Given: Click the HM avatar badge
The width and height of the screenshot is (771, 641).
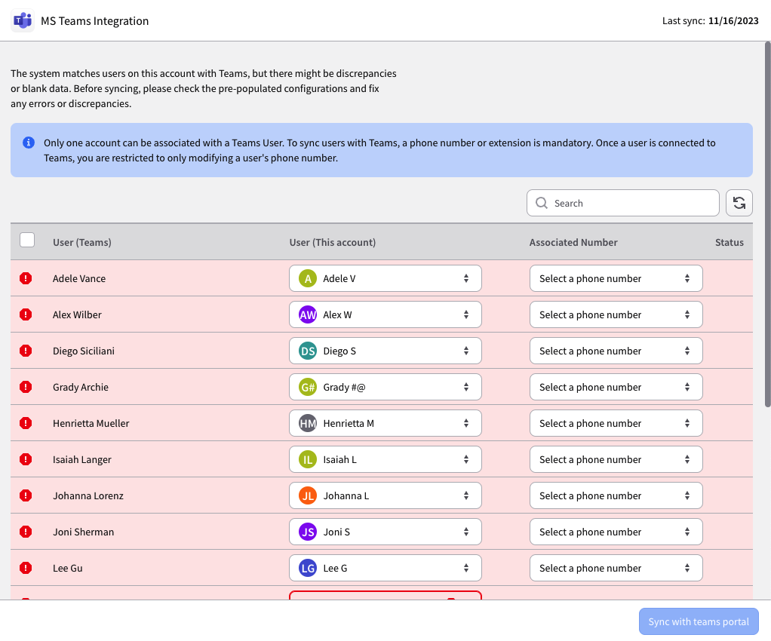Looking at the screenshot, I should click(308, 423).
